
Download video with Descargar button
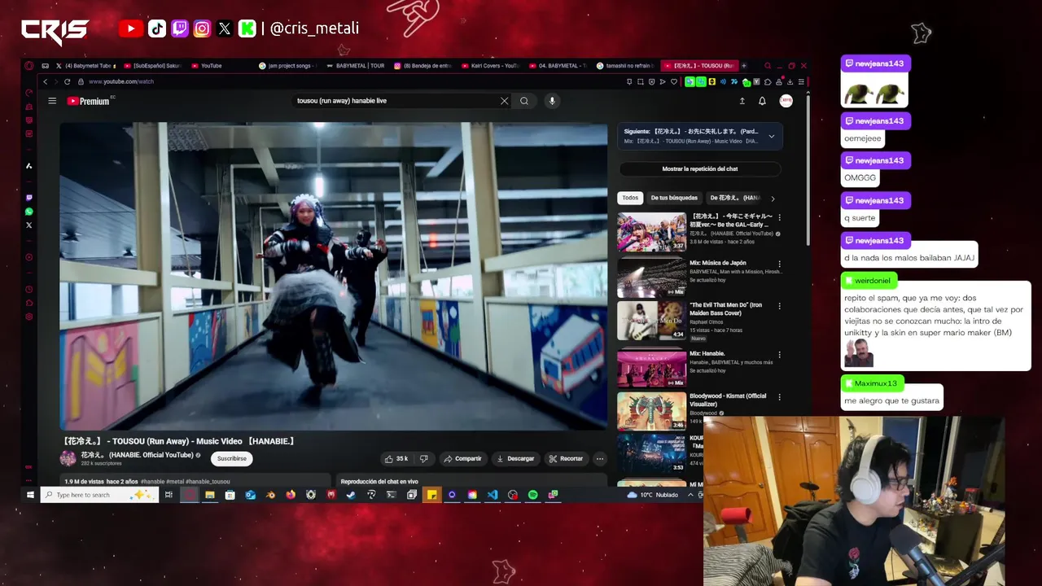515,458
